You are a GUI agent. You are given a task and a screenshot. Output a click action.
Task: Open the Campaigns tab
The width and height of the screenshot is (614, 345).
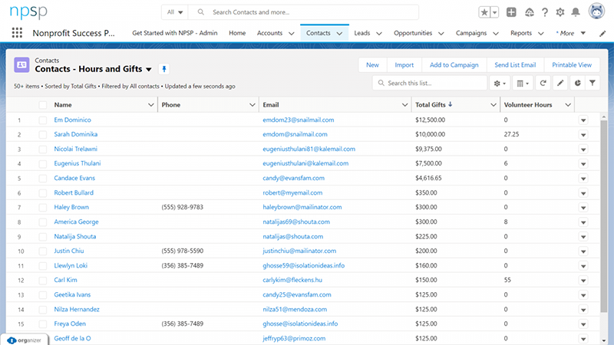pyautogui.click(x=471, y=33)
